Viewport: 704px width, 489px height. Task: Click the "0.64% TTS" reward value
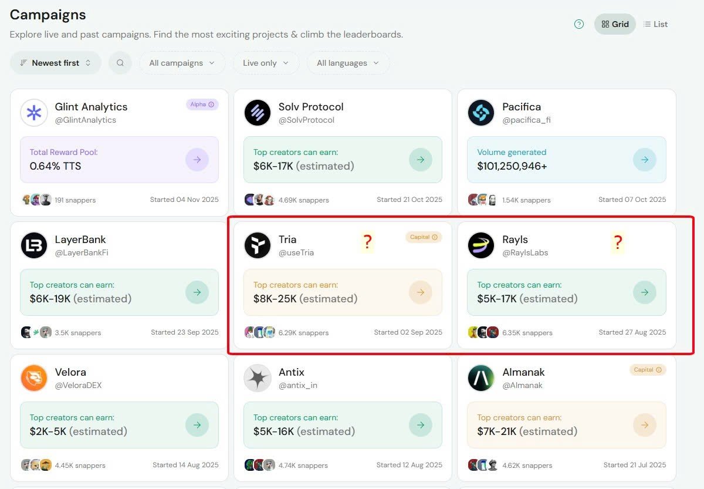[55, 166]
